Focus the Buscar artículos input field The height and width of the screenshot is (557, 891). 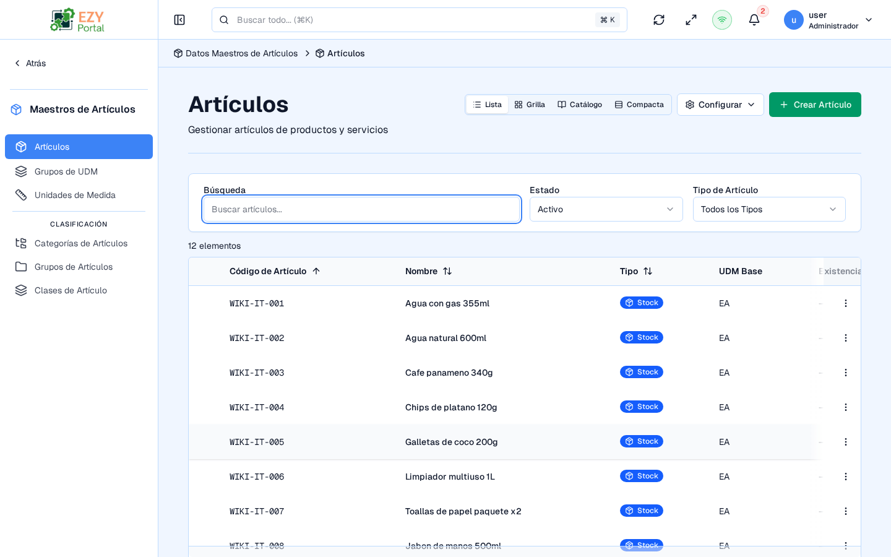click(x=361, y=209)
